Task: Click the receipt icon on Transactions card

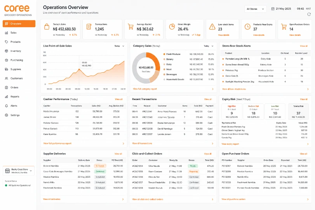Action: tap(89, 27)
